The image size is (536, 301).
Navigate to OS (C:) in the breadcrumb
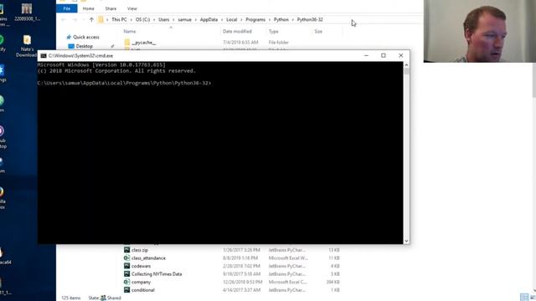142,20
